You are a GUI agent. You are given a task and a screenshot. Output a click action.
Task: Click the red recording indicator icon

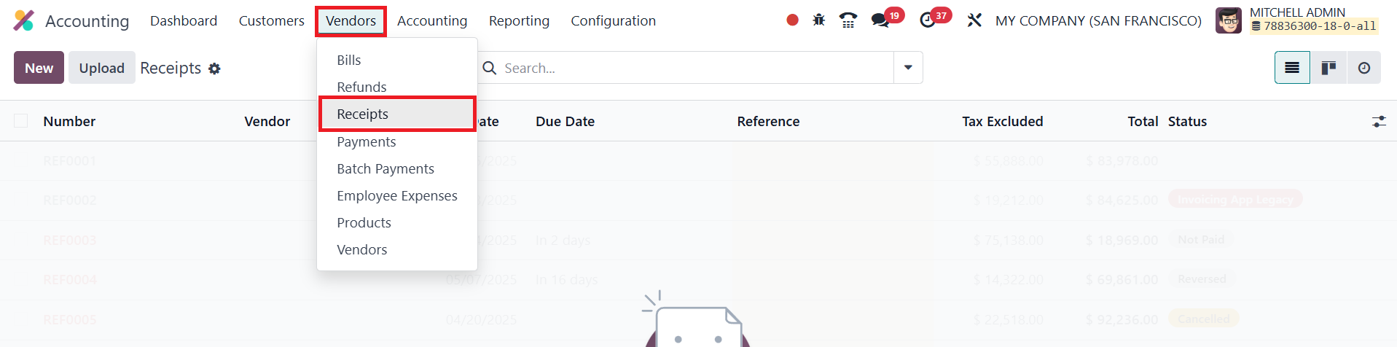click(792, 20)
